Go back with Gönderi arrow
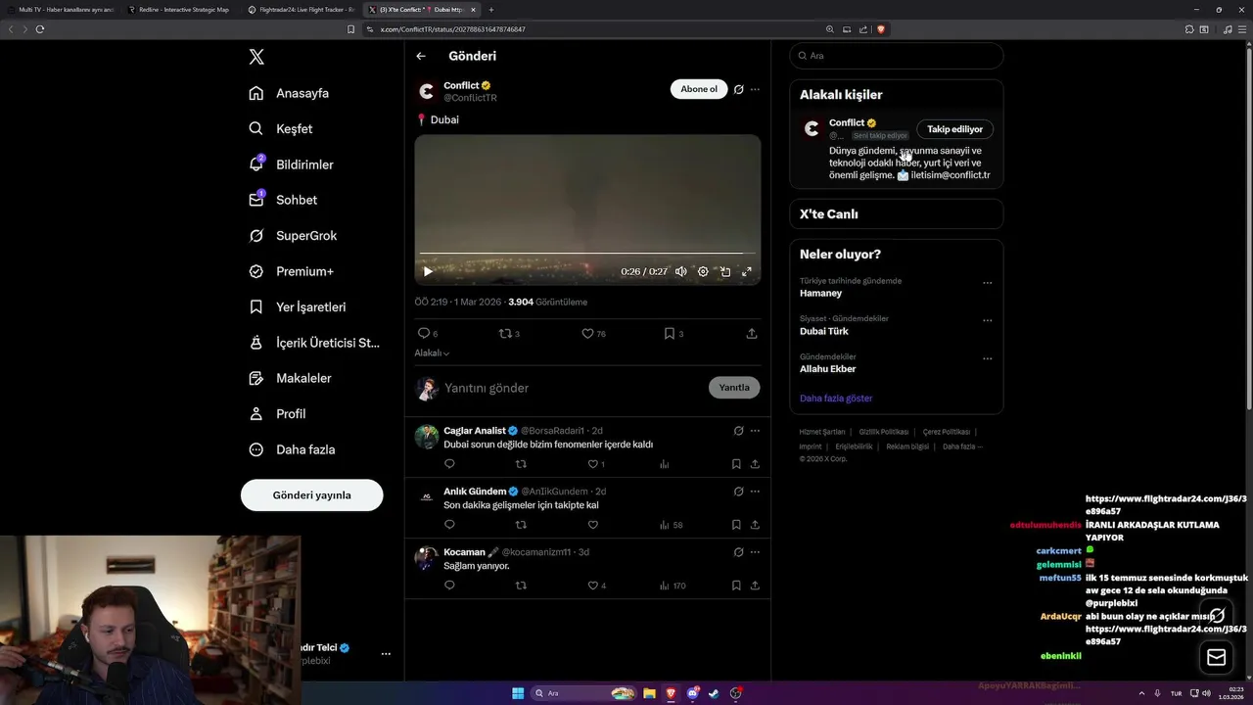This screenshot has height=705, width=1253. click(x=421, y=56)
